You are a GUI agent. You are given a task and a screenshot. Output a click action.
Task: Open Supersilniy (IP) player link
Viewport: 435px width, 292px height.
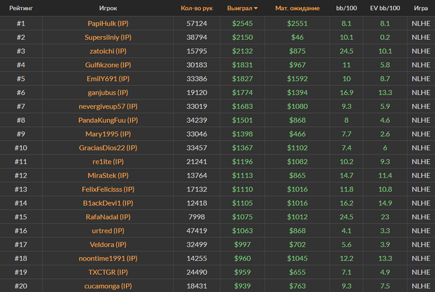click(x=108, y=37)
